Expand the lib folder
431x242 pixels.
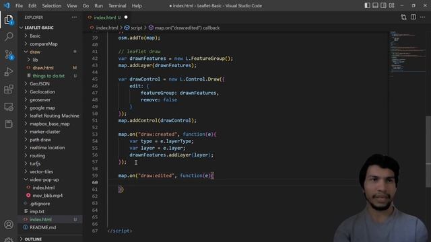tap(35, 60)
